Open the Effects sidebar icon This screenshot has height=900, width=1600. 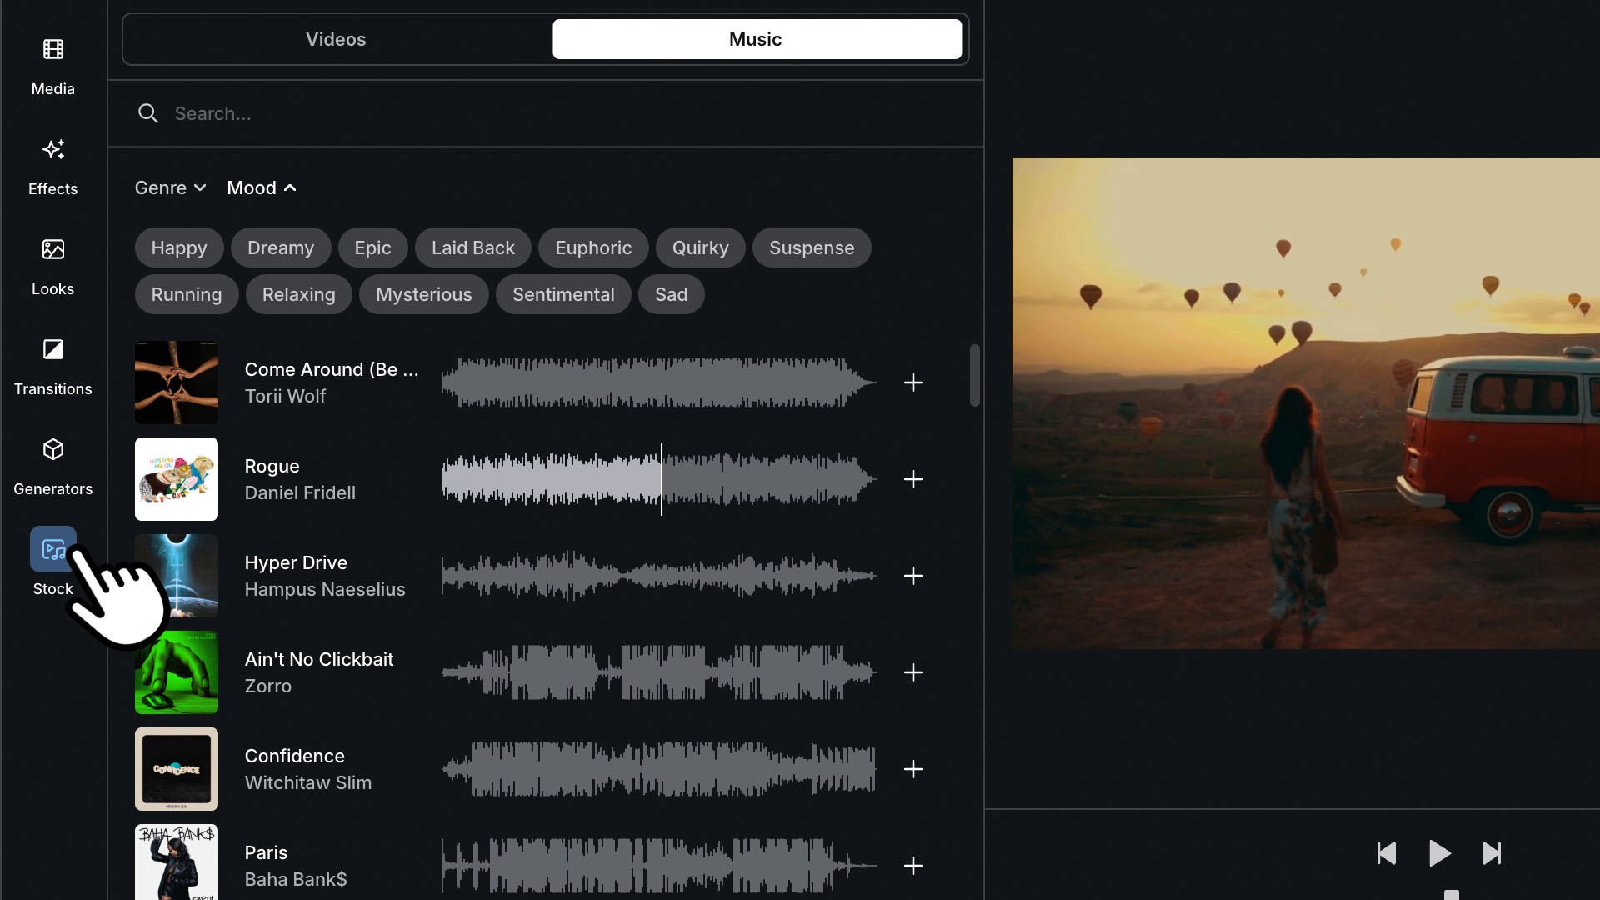tap(52, 150)
